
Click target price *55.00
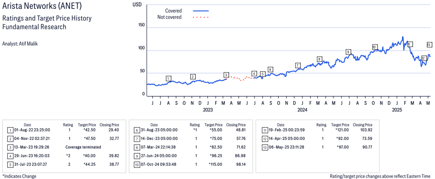(x=216, y=130)
